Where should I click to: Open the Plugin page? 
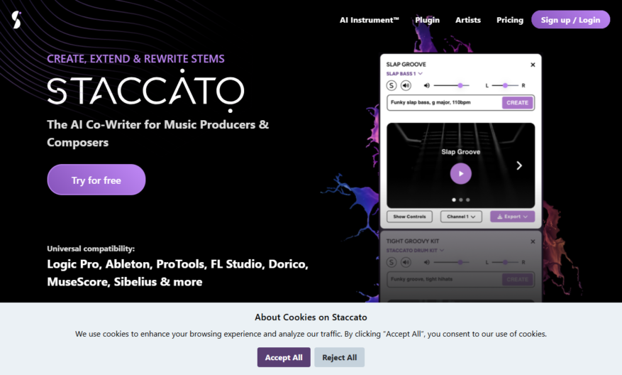point(427,20)
